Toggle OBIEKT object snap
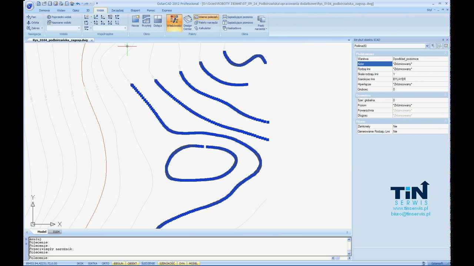The height and width of the screenshot is (266, 474). coord(132,263)
